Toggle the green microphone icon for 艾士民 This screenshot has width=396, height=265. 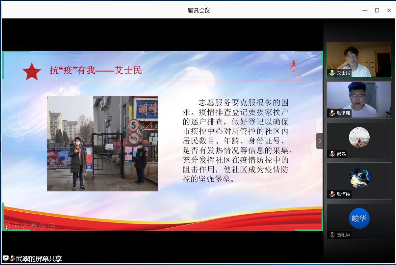tap(332, 73)
